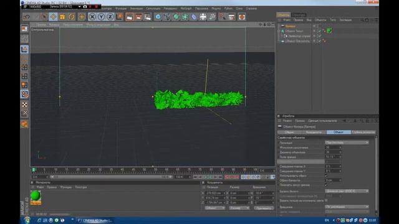Image resolution: width=399 pixels, height=224 pixels.
Task: Click the CINEMA 4D Studio taskbar button
Action: [x=95, y=220]
